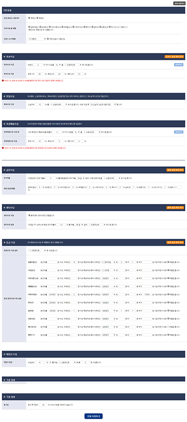This screenshot has height=422, width=187.
Task: Click the check icon in 등급수당 section header
Action: pos(4,242)
